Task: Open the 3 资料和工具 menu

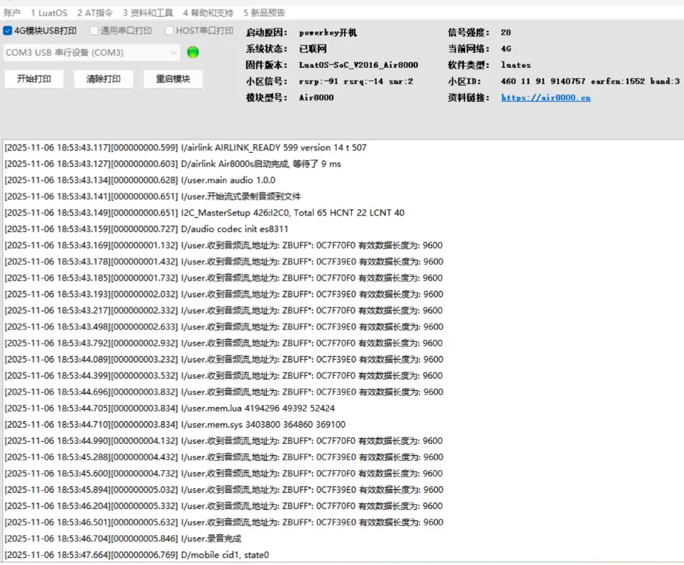Action: click(x=147, y=13)
